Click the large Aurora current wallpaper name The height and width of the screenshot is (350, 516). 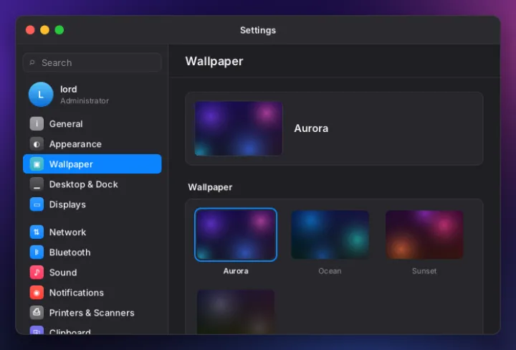[311, 128]
